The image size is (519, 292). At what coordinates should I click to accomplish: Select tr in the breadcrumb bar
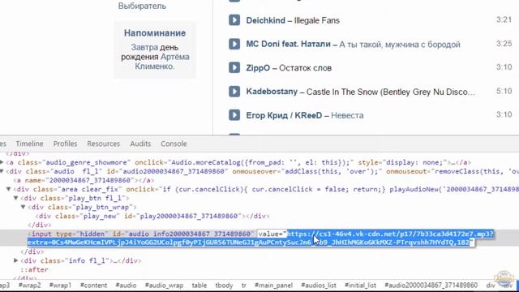pyautogui.click(x=244, y=285)
